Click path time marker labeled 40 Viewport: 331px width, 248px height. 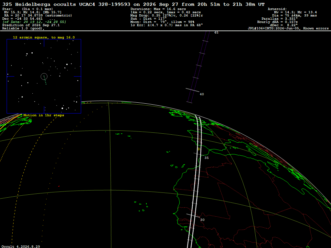click(202, 94)
